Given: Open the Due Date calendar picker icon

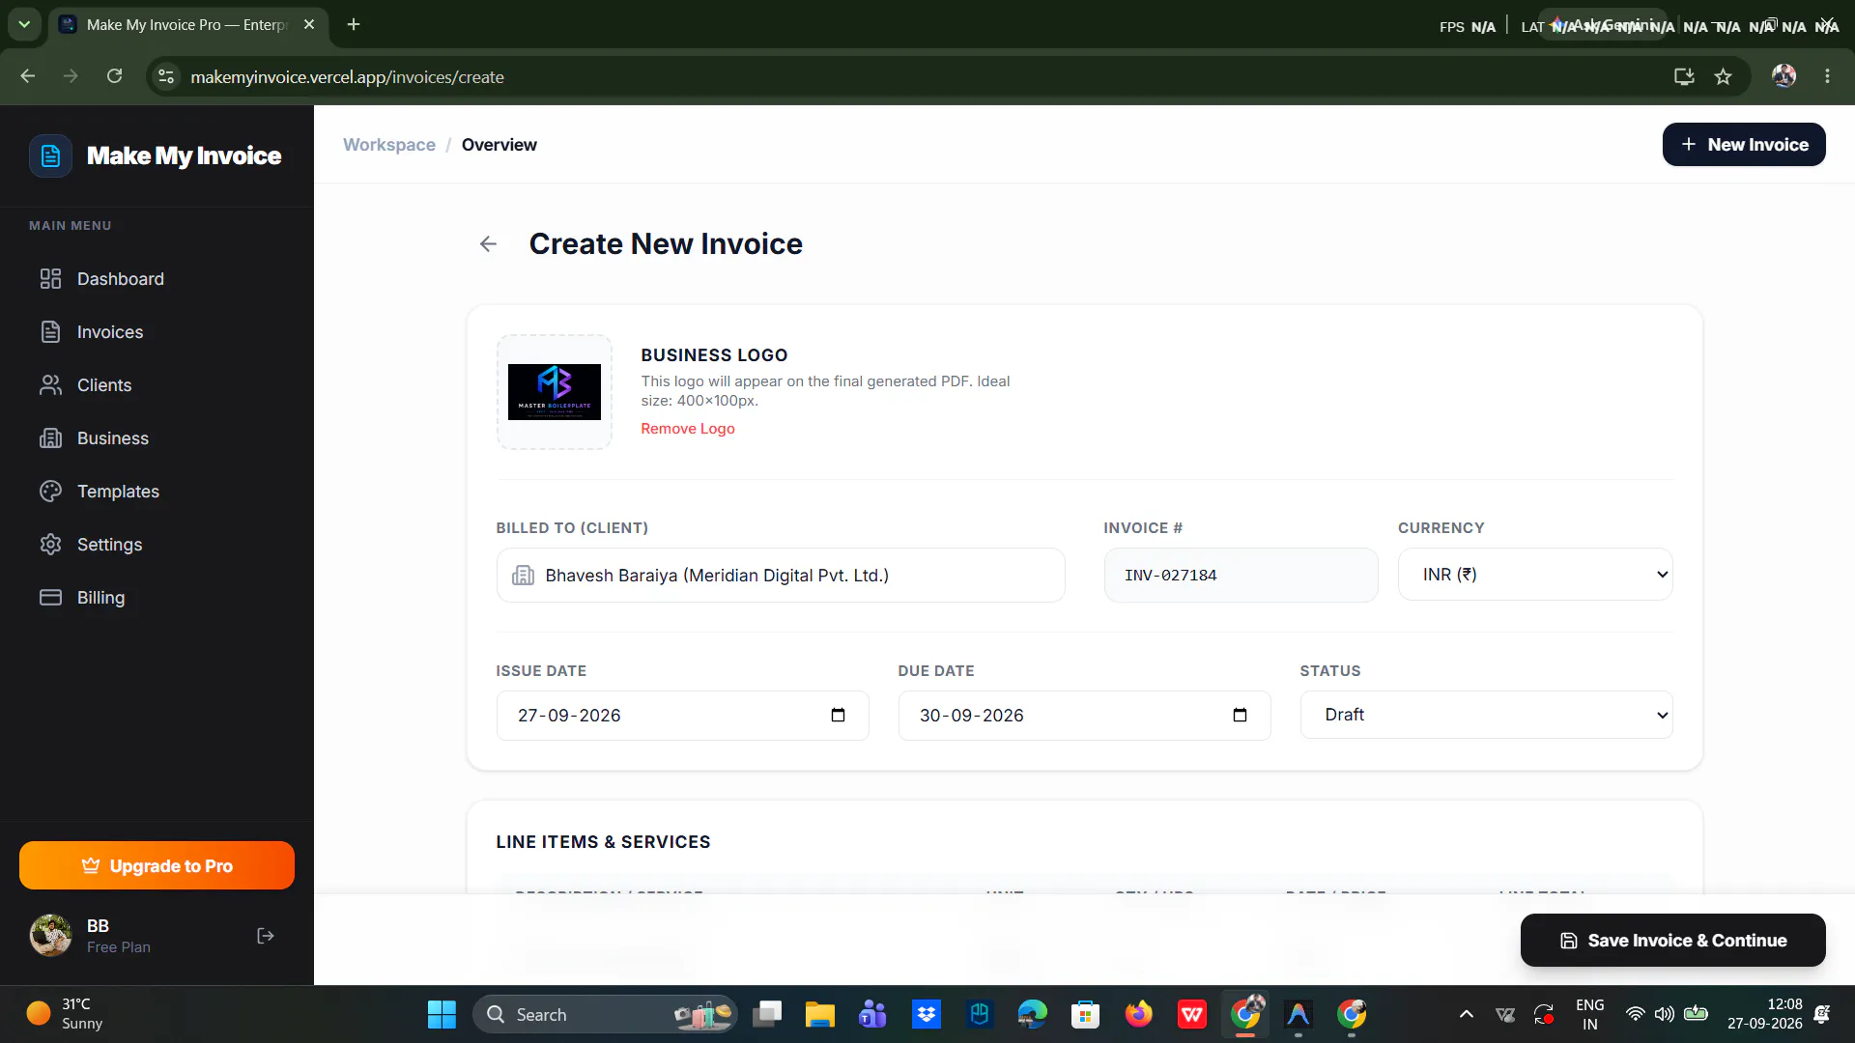Looking at the screenshot, I should [1240, 716].
